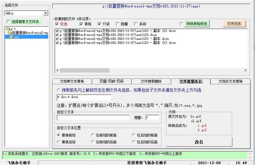Click the file list right scroll arrow
Screen dimensions: 255x165
tap(245, 70)
